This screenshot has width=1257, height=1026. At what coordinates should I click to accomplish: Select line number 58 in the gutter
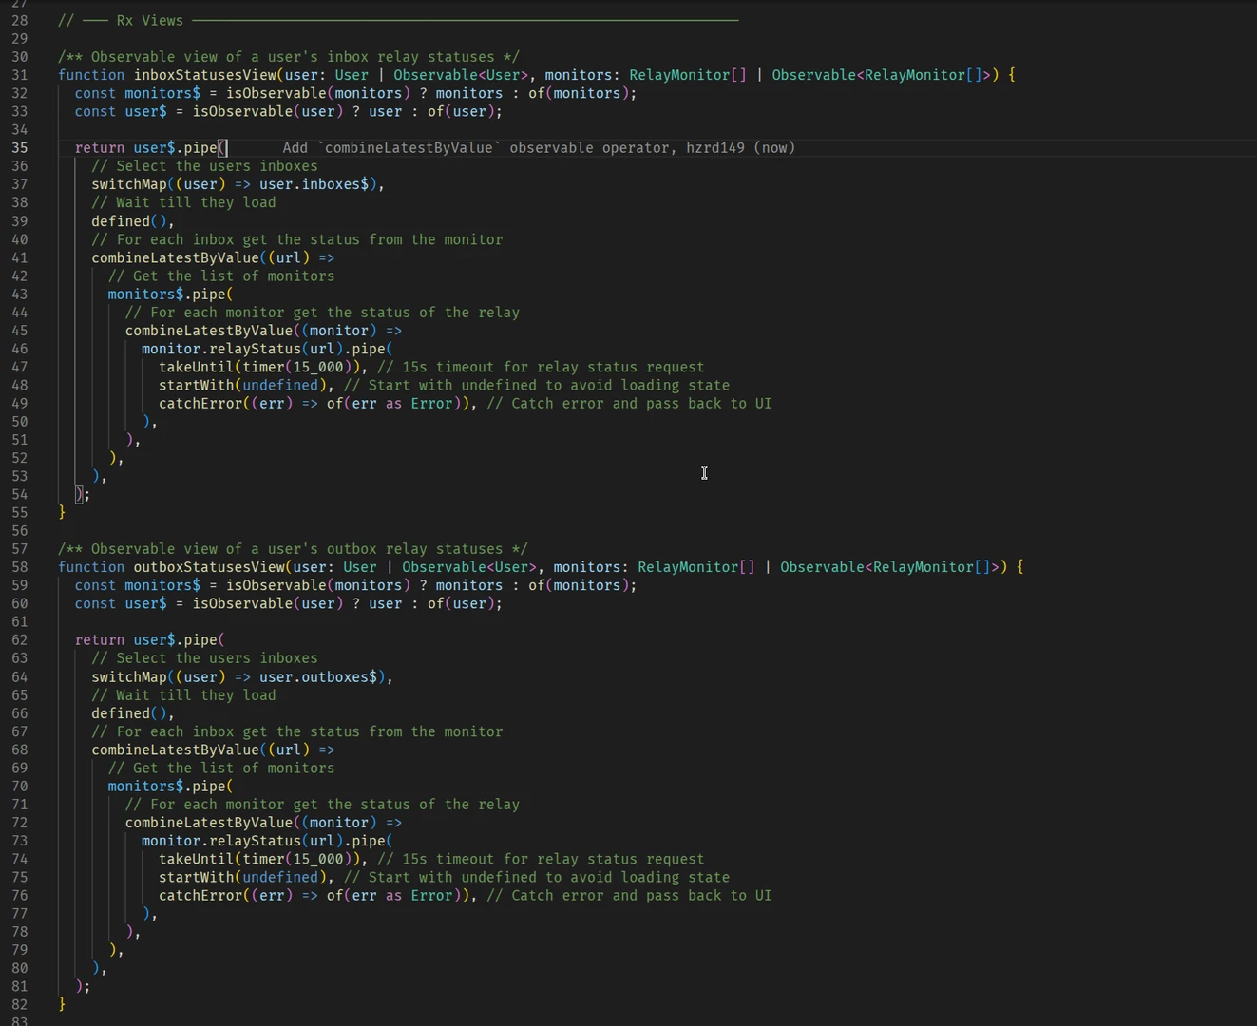pos(20,567)
